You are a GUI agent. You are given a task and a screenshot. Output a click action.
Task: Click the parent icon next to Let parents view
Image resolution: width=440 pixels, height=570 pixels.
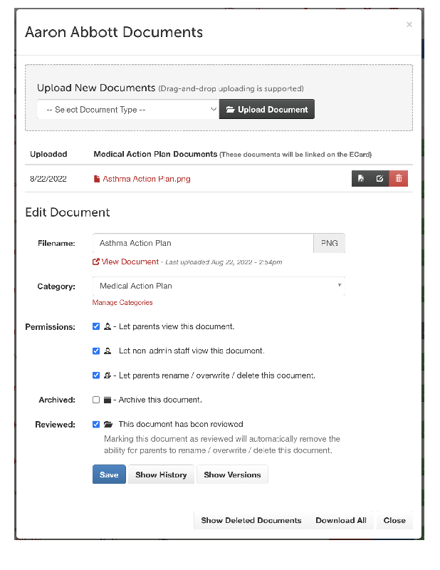tap(108, 326)
